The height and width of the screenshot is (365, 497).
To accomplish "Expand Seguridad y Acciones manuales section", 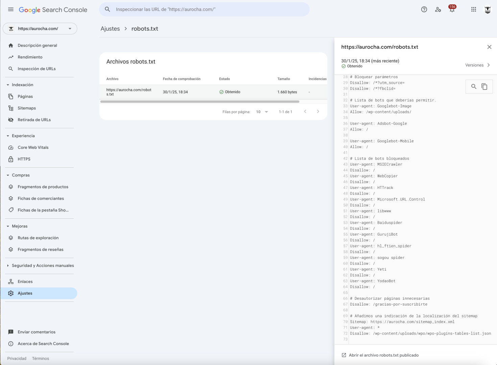I will pos(8,266).
